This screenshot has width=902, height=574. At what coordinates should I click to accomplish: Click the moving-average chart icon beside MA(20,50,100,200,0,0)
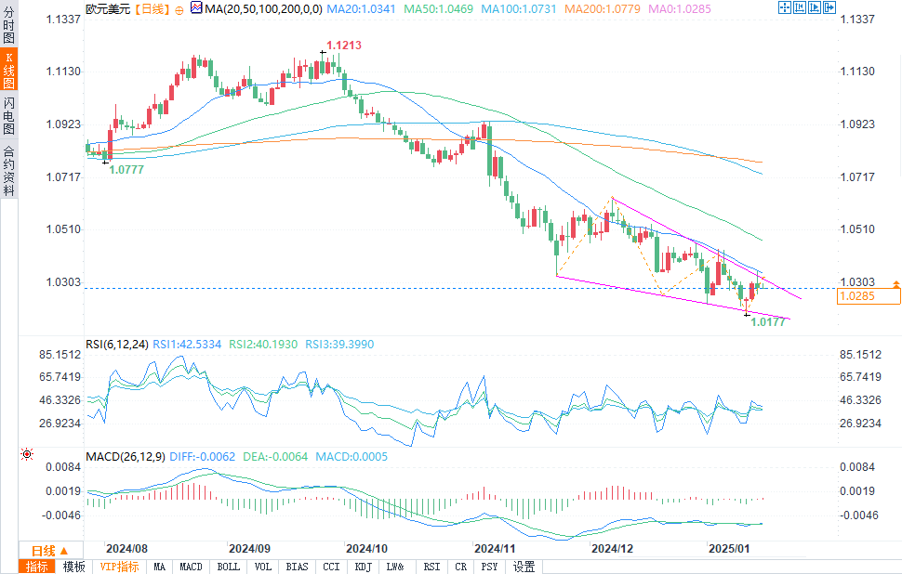[196, 8]
